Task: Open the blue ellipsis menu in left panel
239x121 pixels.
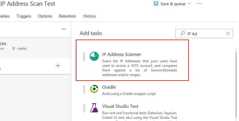Action: 64,29
